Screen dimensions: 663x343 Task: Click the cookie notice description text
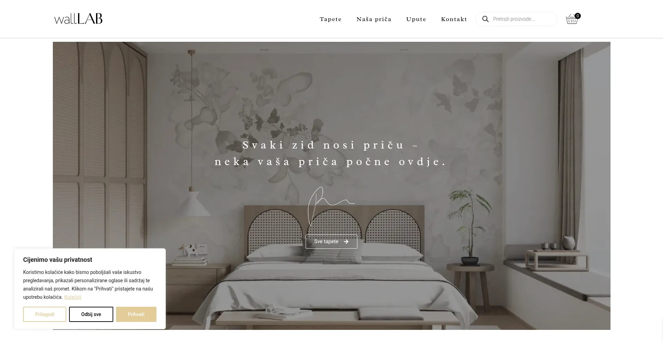[88, 285]
